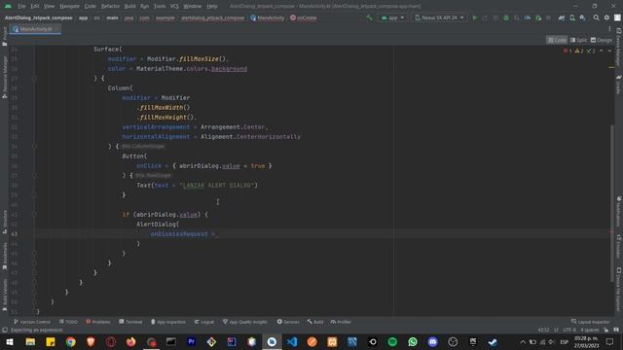This screenshot has width=623, height=350.
Task: Click Sync Project with Gradle Files icon
Action: (562, 17)
